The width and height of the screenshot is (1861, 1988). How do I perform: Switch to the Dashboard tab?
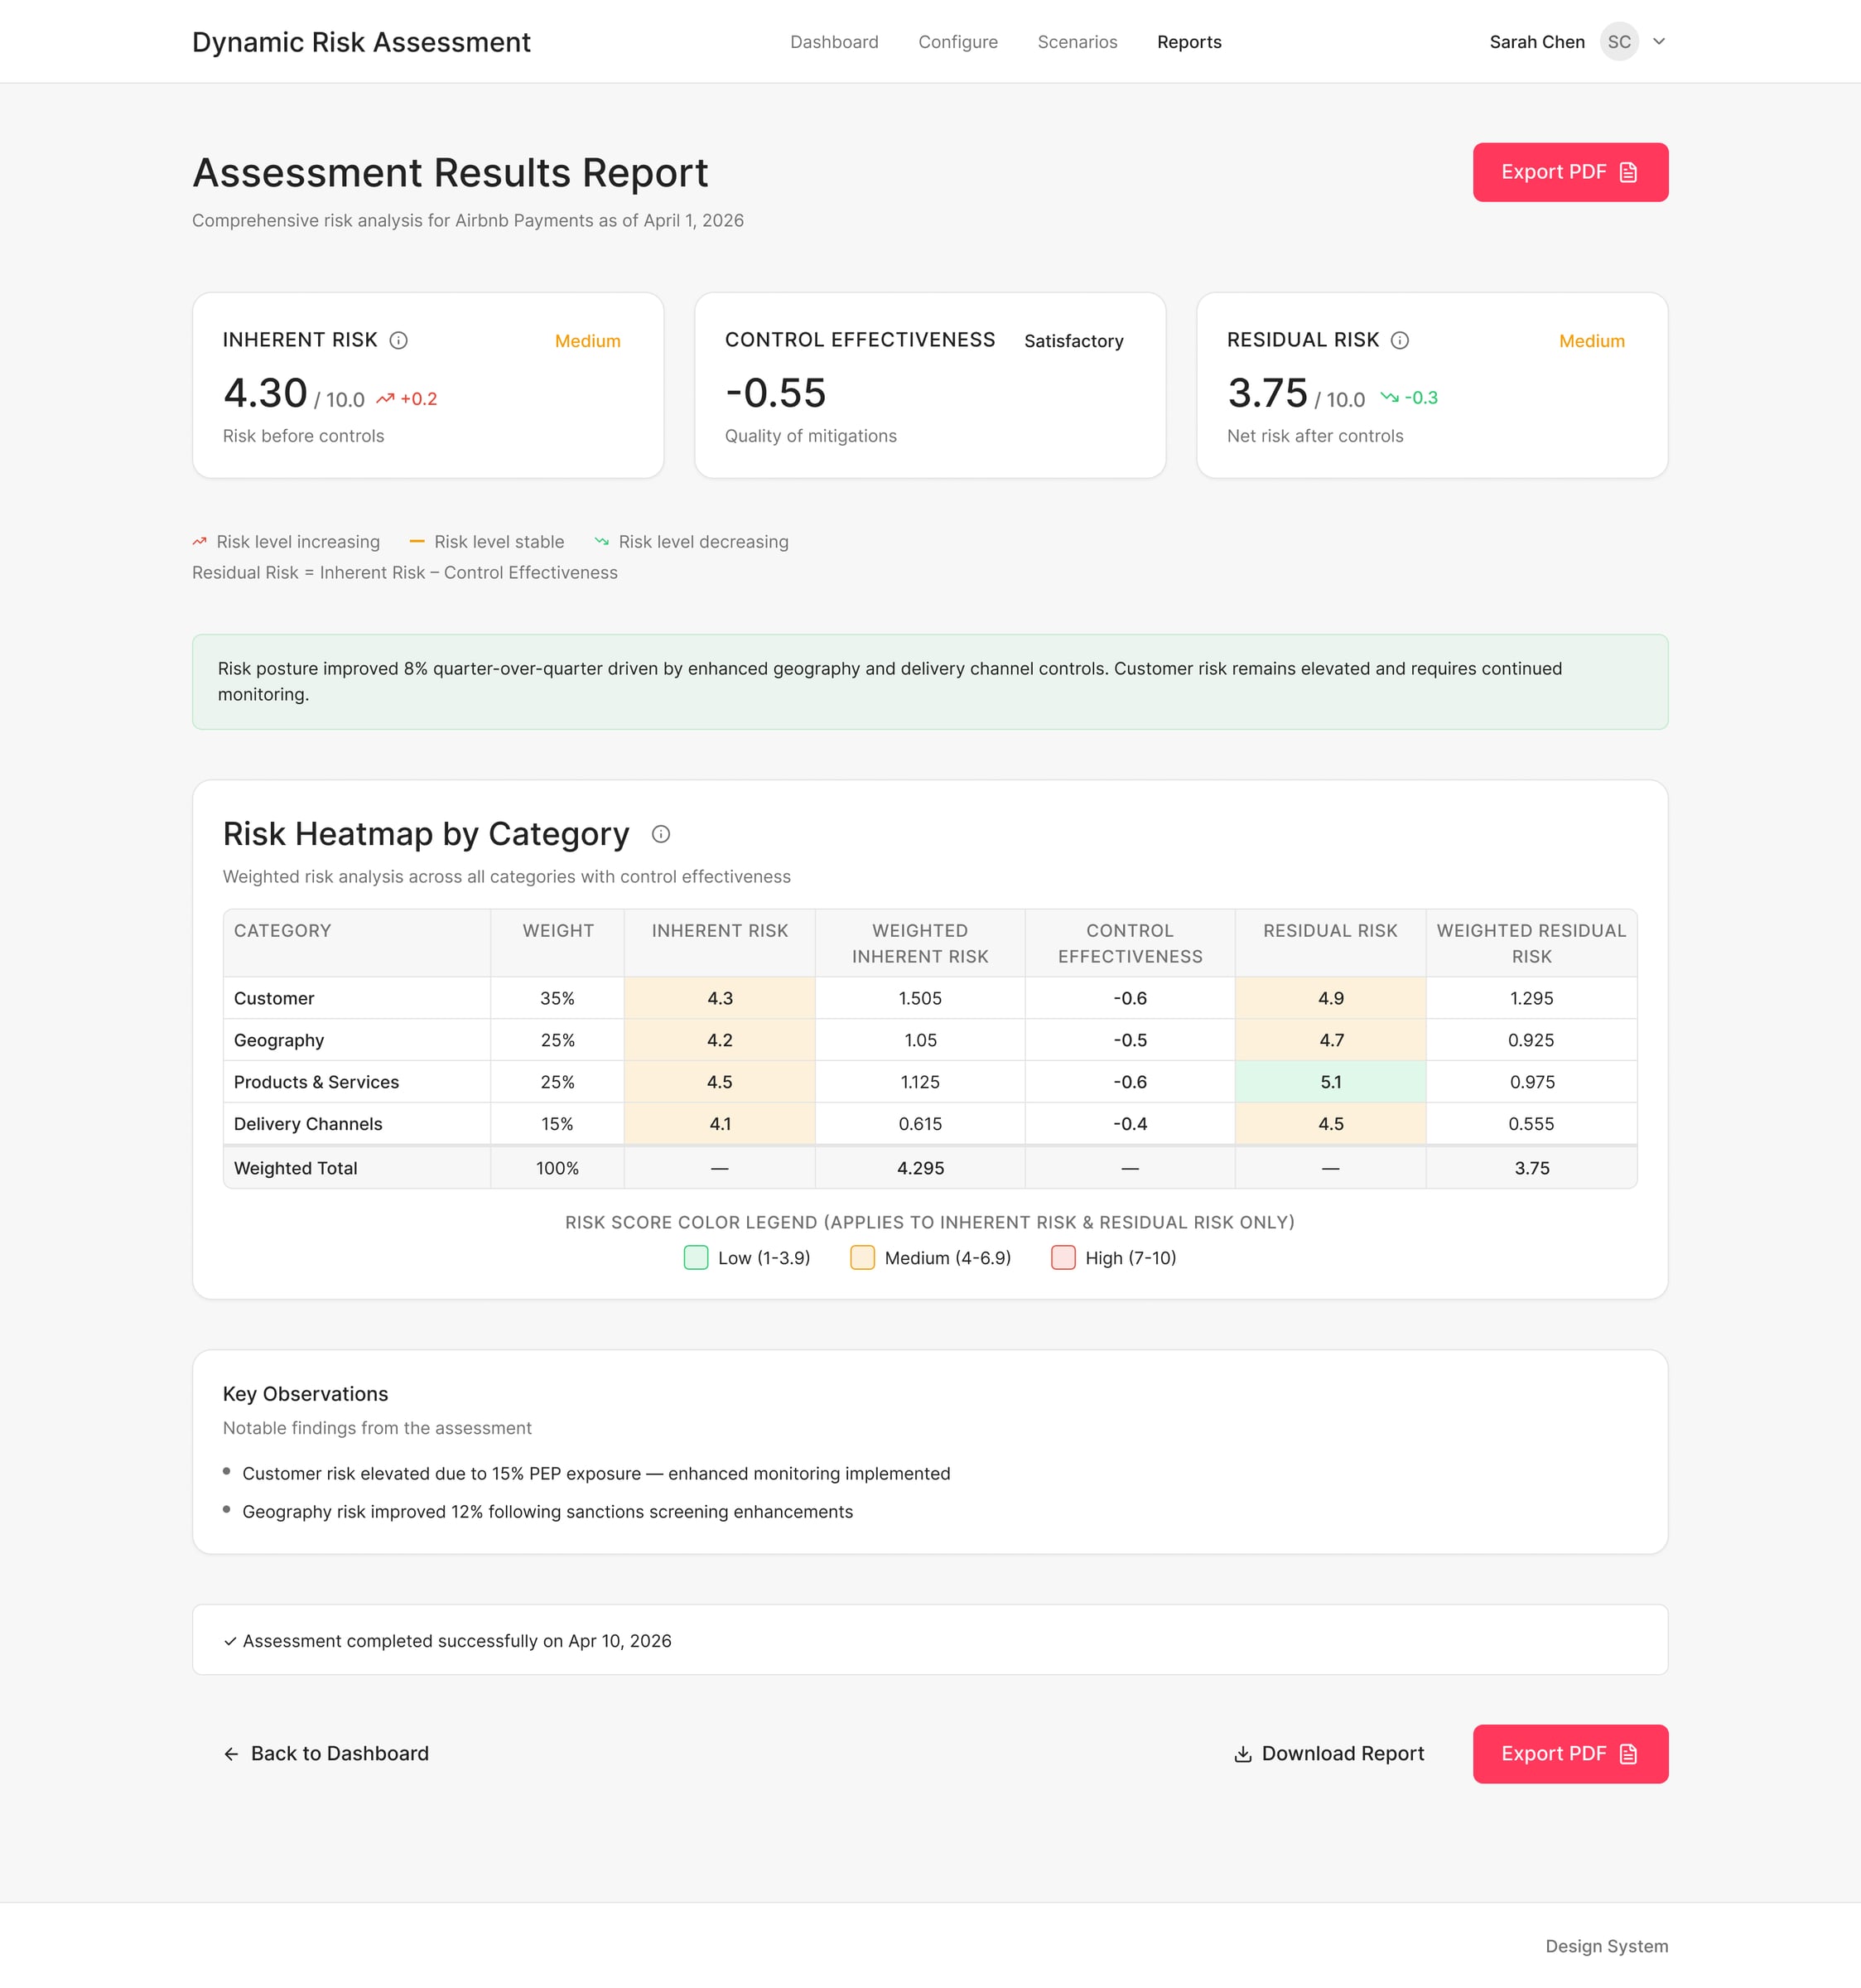click(834, 42)
